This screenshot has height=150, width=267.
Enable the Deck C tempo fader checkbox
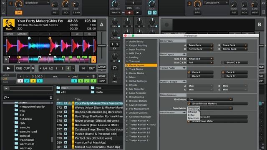pyautogui.click(x=189, y=76)
